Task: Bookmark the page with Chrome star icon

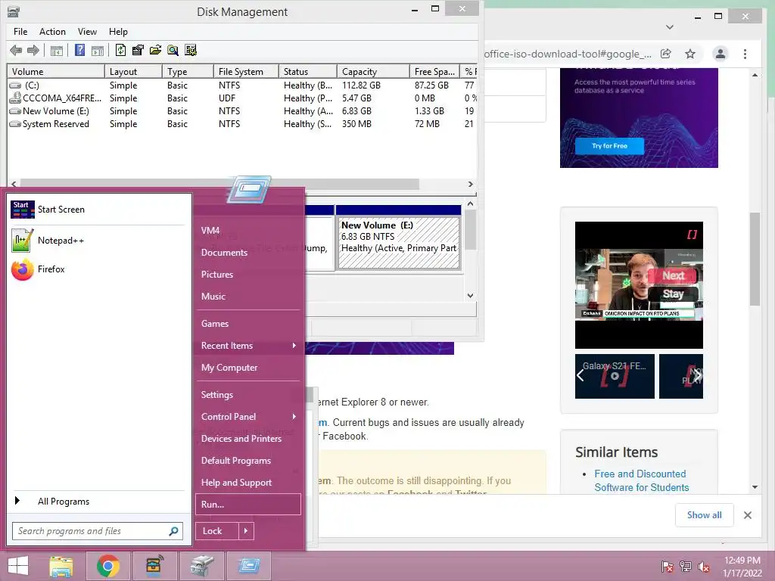Action: 690,54
